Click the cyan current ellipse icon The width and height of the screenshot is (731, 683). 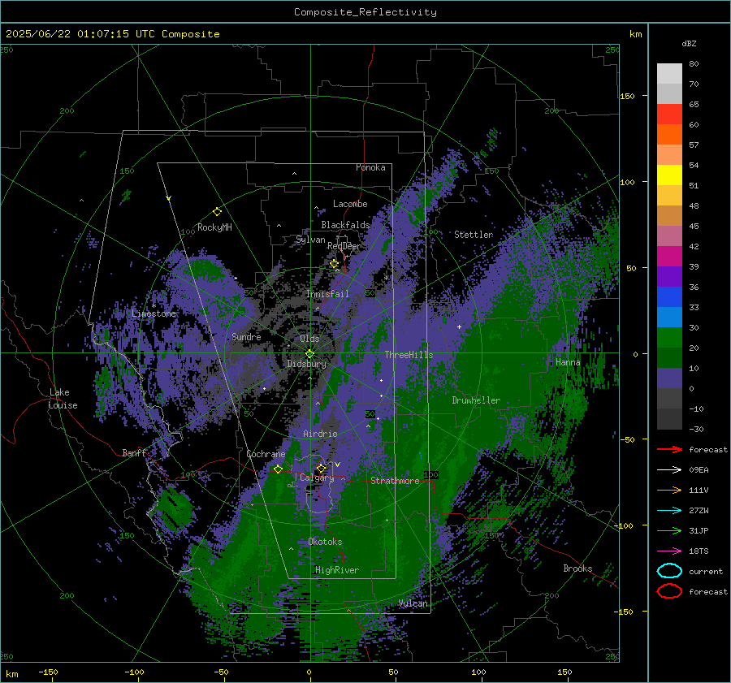point(669,571)
